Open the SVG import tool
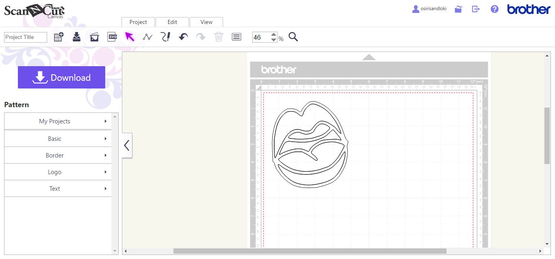This screenshot has width=555, height=259. click(112, 37)
